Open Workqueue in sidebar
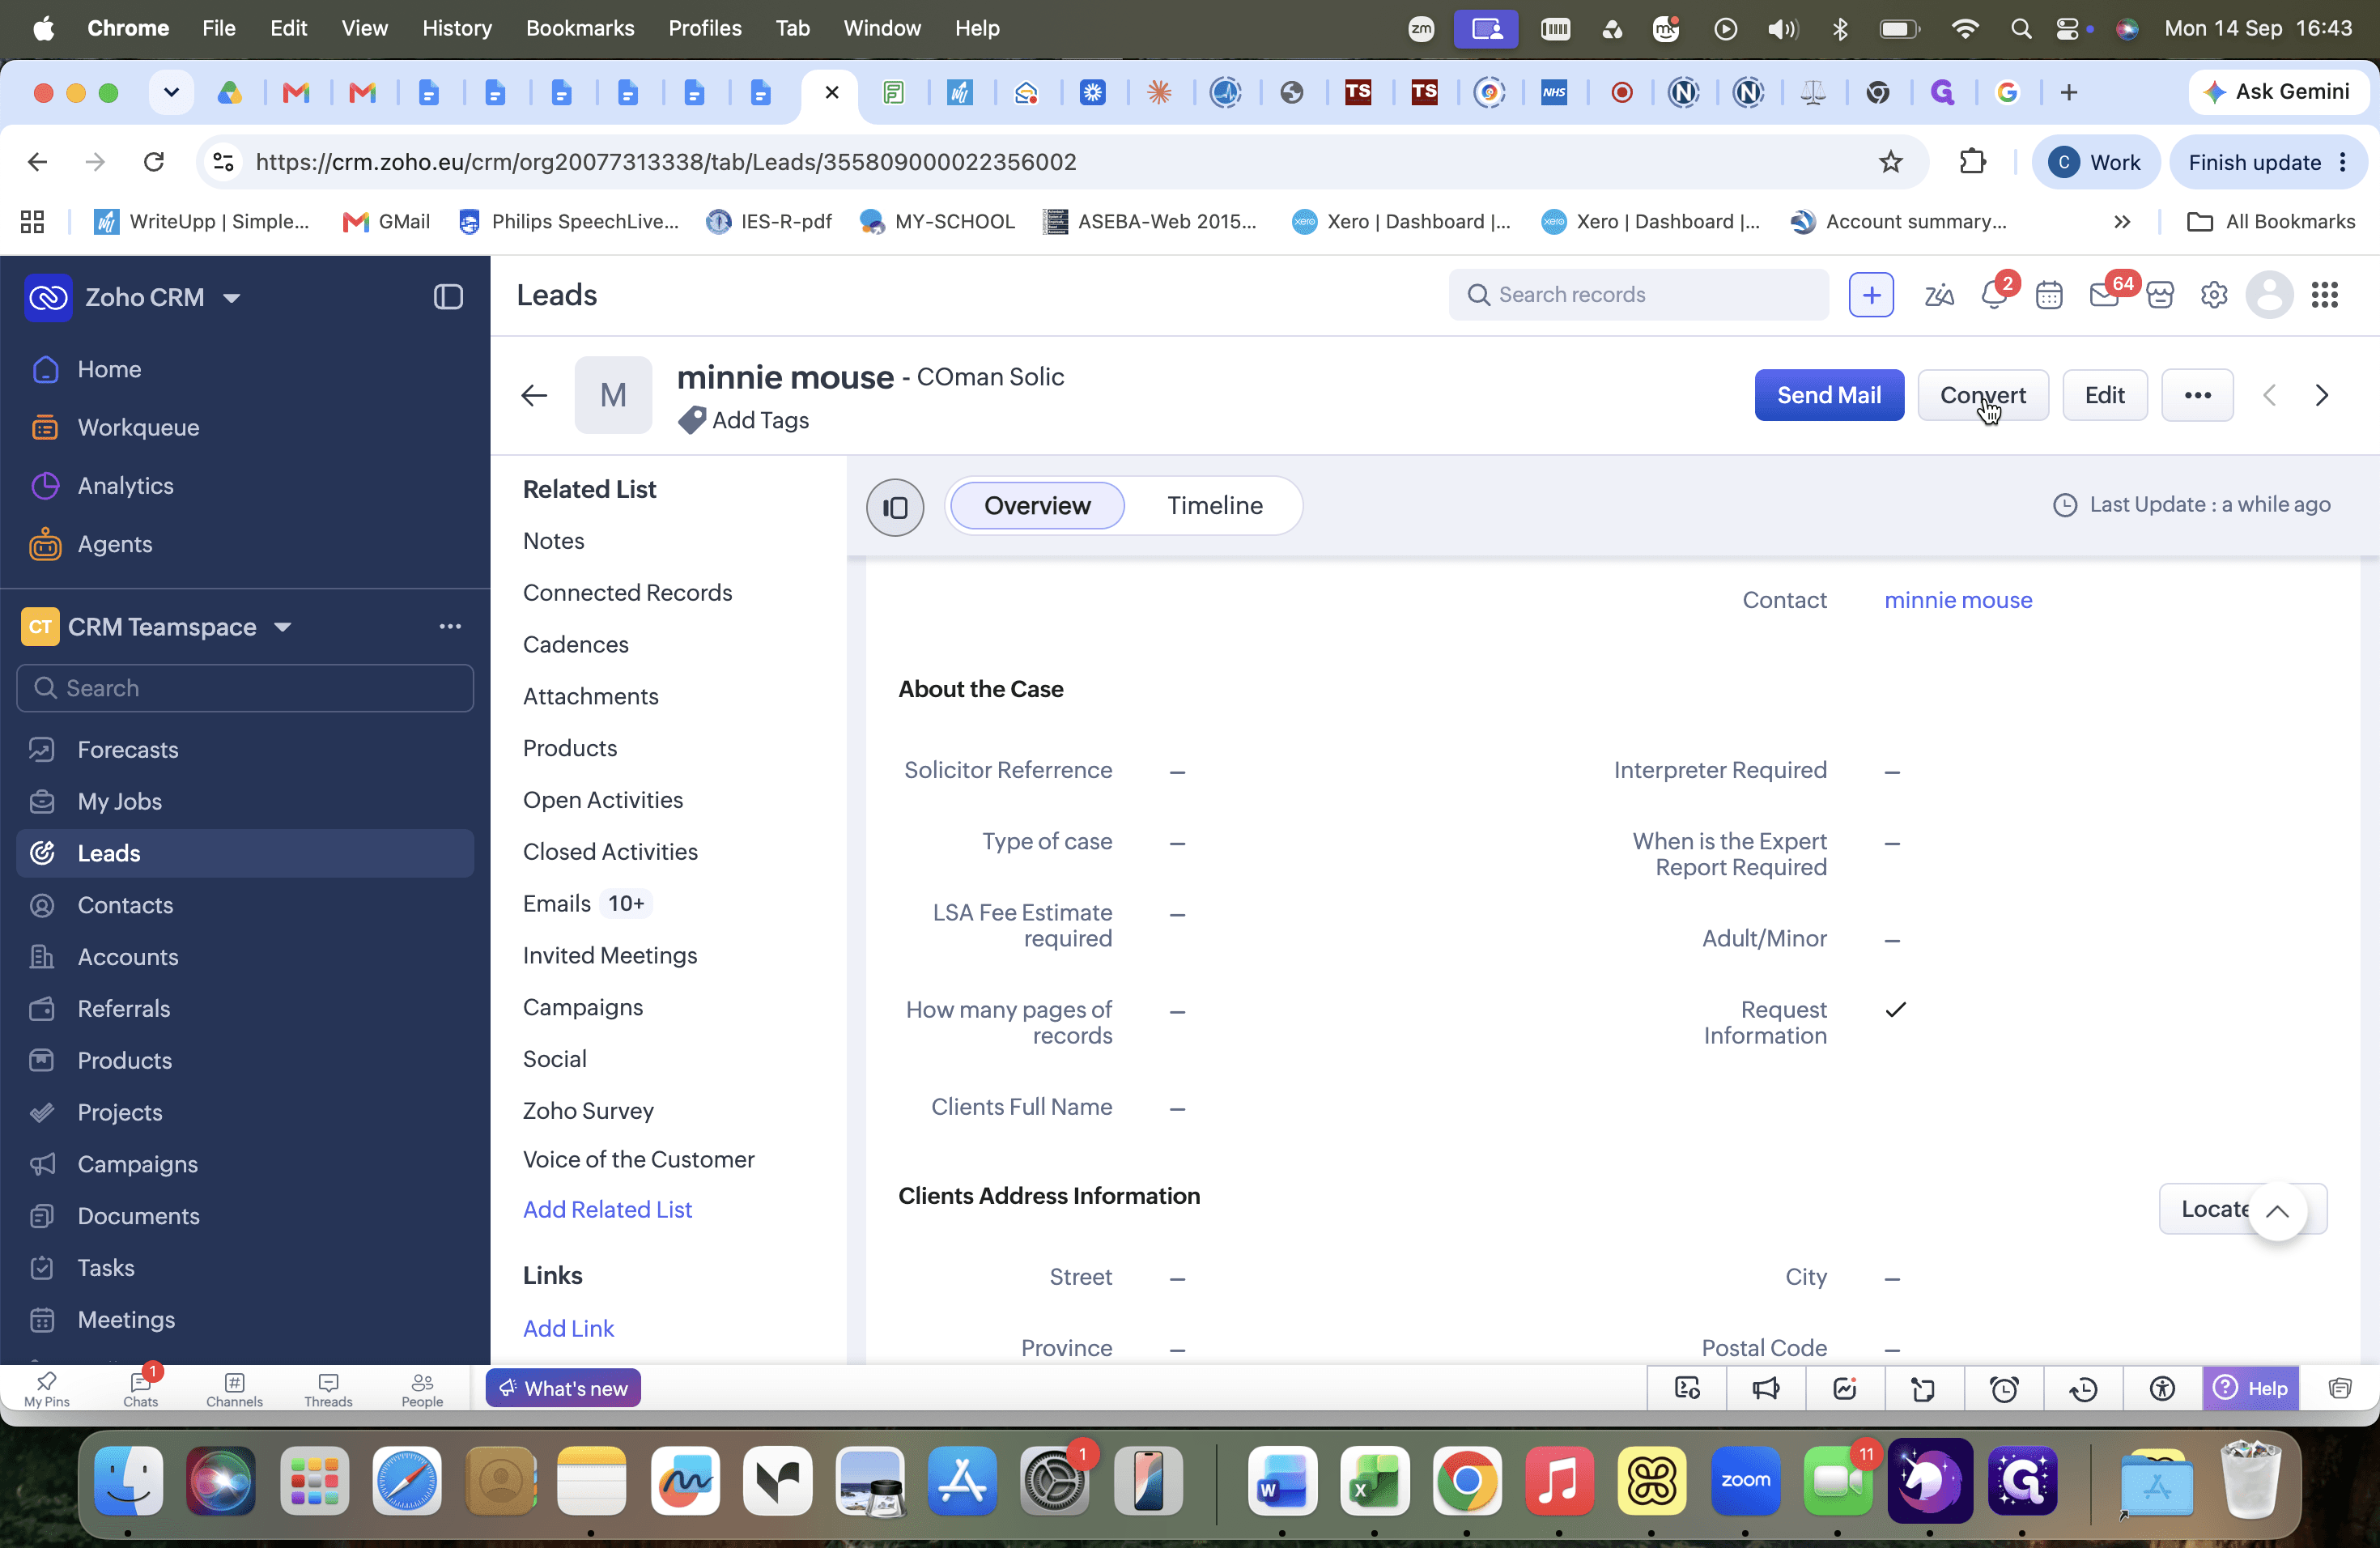This screenshot has height=1548, width=2380. [x=138, y=428]
